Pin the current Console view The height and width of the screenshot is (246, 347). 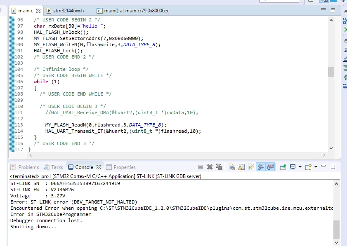283,167
